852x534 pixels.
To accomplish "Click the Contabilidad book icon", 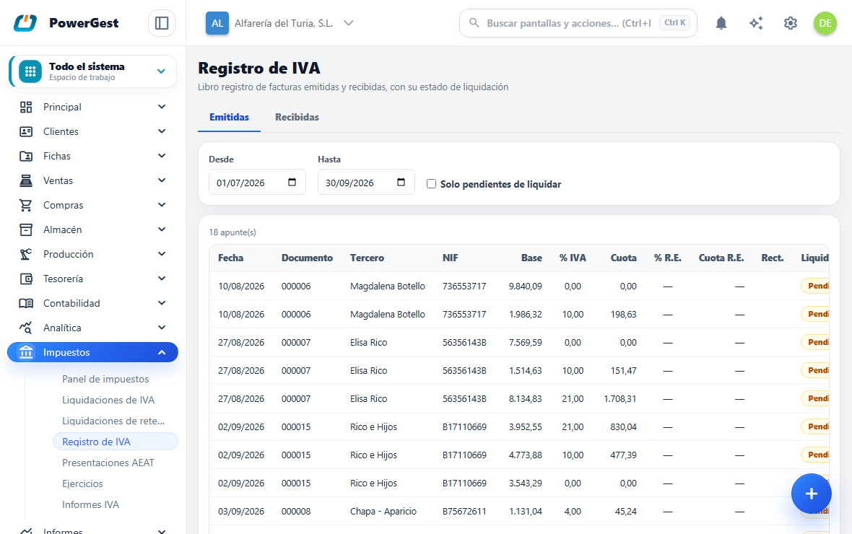I will 25,303.
